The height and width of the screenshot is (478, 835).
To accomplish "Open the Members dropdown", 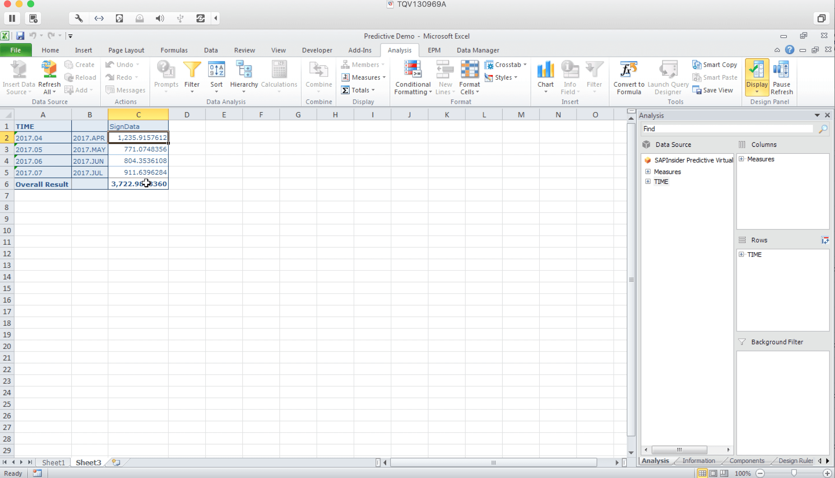I will (362, 65).
